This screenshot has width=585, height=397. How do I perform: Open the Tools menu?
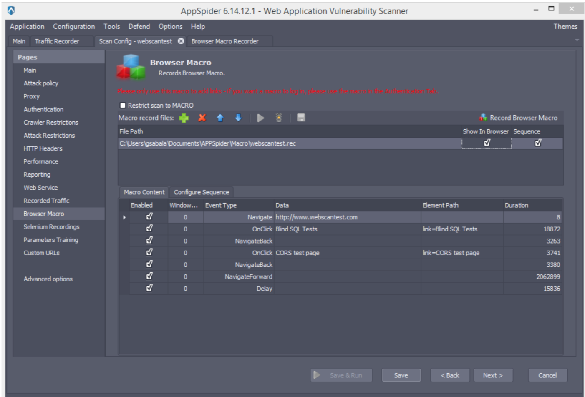pyautogui.click(x=111, y=26)
